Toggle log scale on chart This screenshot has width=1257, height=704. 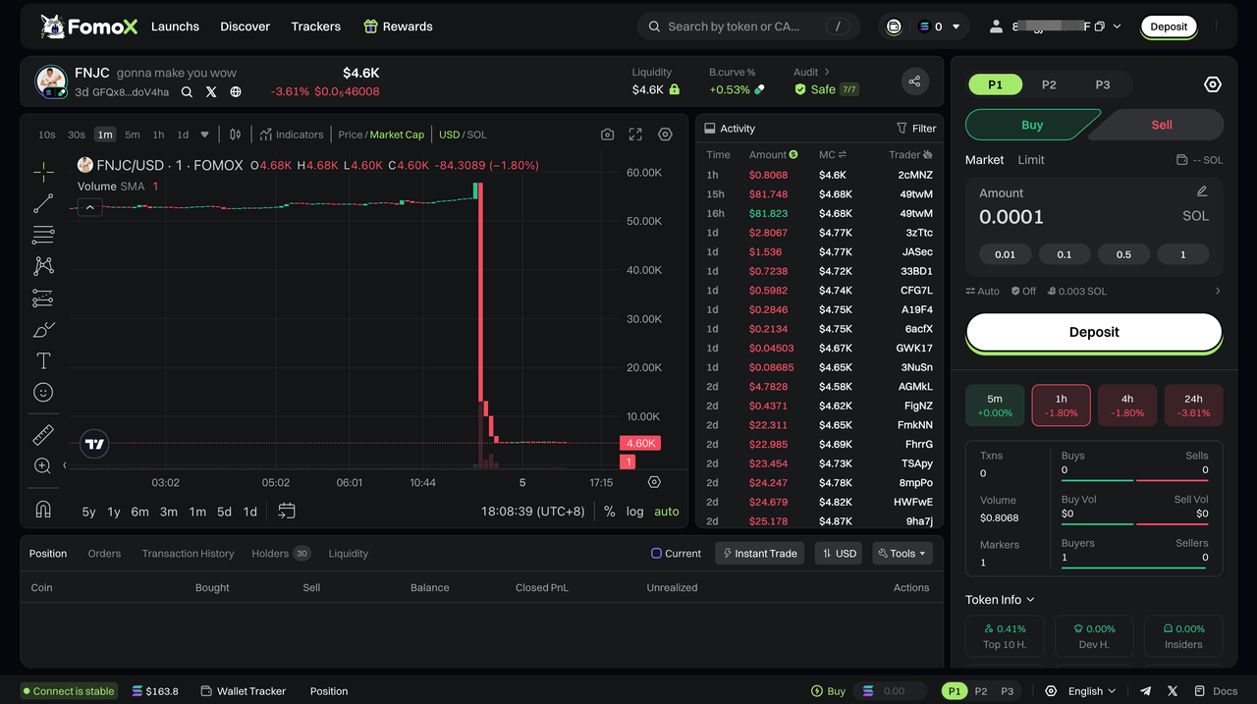point(635,512)
